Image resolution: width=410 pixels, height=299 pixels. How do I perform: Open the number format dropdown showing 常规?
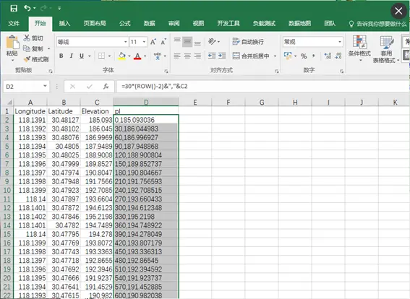coord(340,42)
